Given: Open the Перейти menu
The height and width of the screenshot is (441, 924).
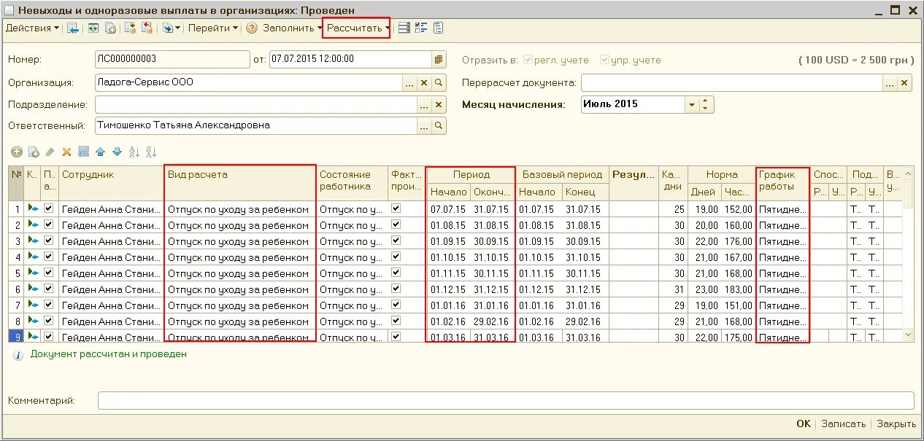Looking at the screenshot, I should (x=213, y=28).
